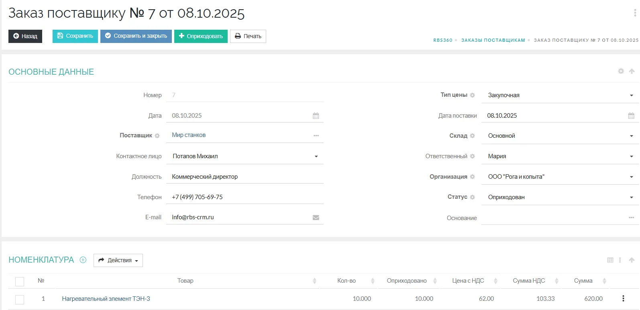Screen dimensions: 640x310
Task: Click the ellipsis icon in Поставщик field
Action: tap(316, 136)
